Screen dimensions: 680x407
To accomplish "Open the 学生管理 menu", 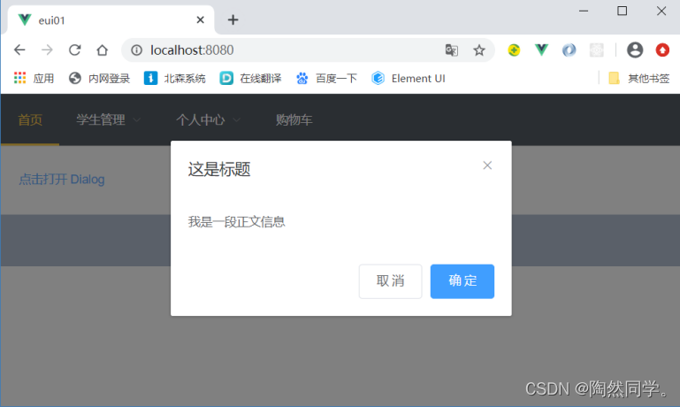I will click(101, 119).
